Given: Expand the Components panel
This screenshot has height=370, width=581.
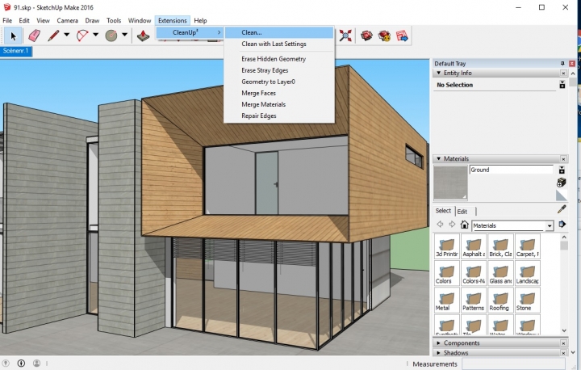Looking at the screenshot, I should click(439, 343).
